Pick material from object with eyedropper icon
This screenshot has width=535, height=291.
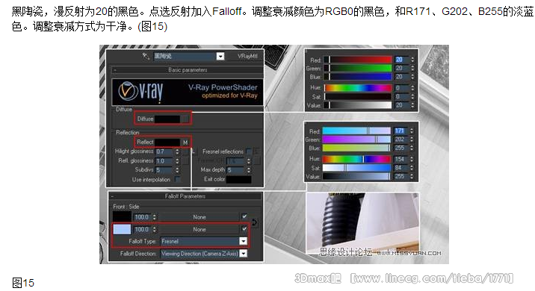click(x=146, y=56)
